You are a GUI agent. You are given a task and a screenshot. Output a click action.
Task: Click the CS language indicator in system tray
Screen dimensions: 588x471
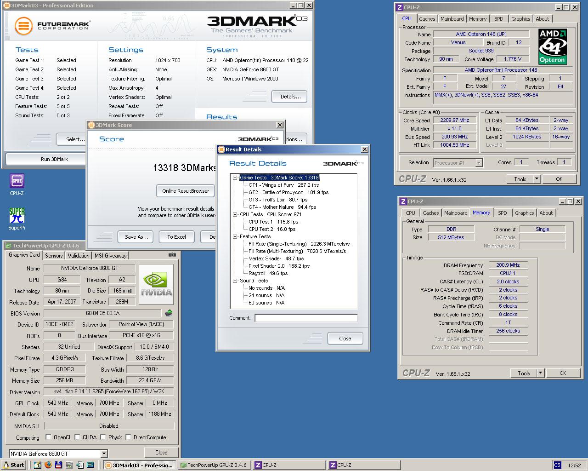[557, 465]
